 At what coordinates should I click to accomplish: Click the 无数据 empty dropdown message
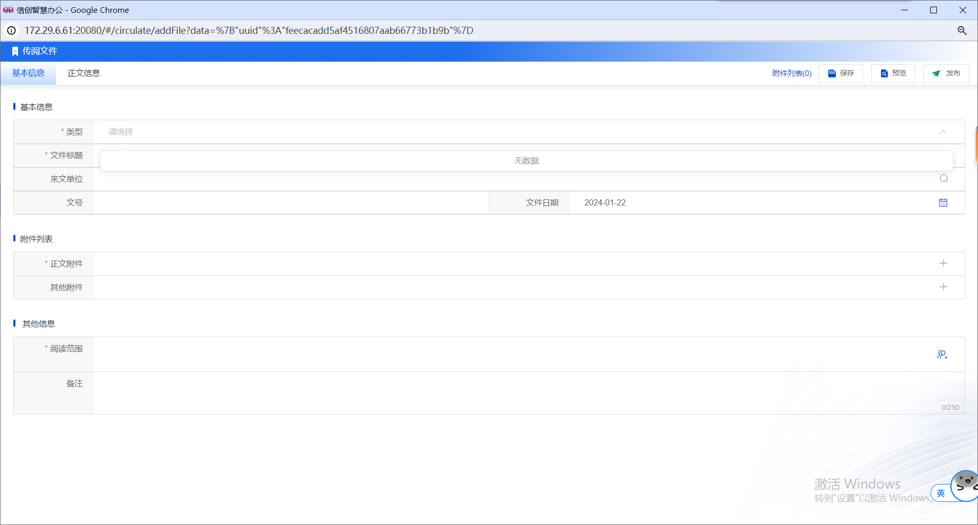pyautogui.click(x=526, y=161)
